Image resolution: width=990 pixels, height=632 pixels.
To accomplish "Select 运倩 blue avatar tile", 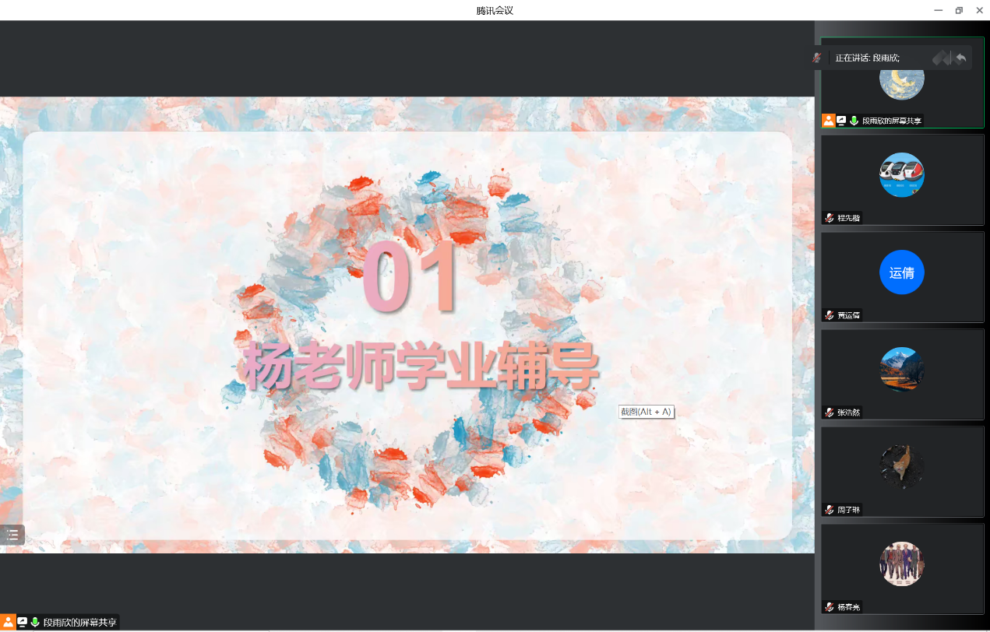I will click(901, 272).
